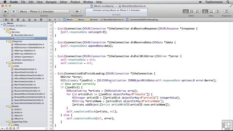233x131 pixels.
Task: Open the Organizer window
Action: coord(226,11)
